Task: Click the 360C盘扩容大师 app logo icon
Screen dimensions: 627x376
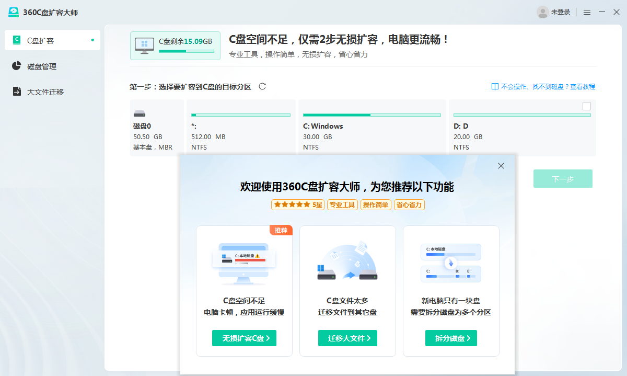Action: pyautogui.click(x=14, y=12)
